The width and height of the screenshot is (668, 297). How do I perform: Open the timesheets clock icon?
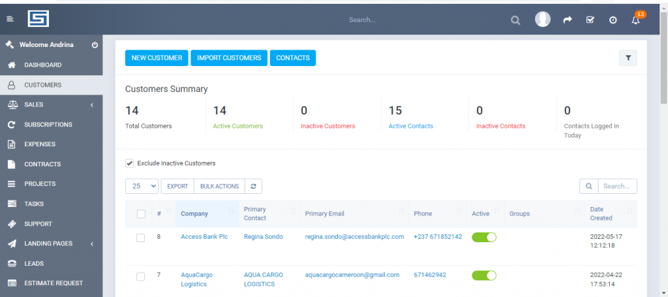pos(613,20)
